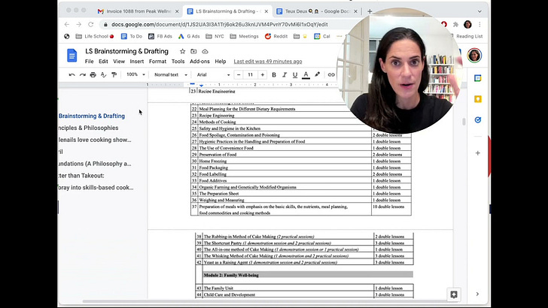548x308 pixels.
Task: Click the browser back arrow
Action: tap(67, 25)
